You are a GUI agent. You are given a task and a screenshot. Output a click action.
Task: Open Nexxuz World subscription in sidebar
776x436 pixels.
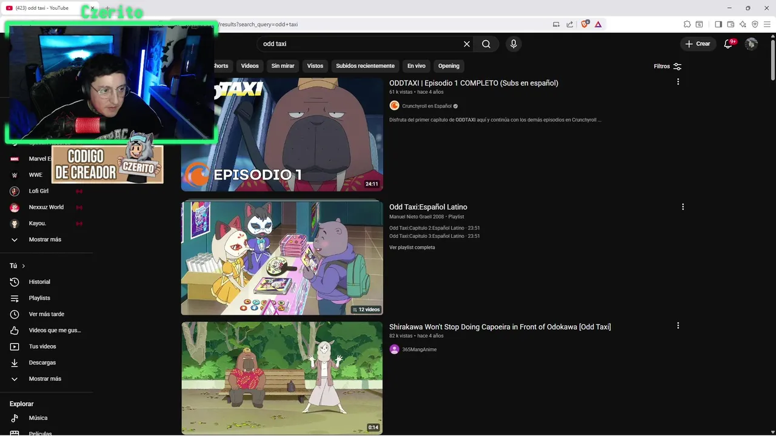point(46,207)
